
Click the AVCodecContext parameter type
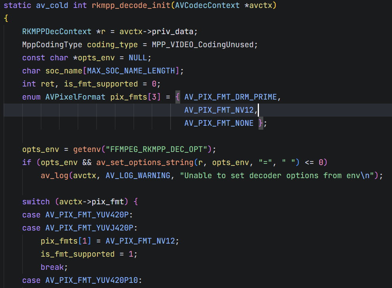click(x=207, y=5)
